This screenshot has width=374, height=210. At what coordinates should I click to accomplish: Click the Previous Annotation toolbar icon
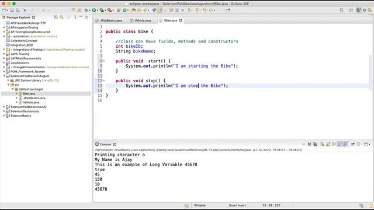coord(198,10)
